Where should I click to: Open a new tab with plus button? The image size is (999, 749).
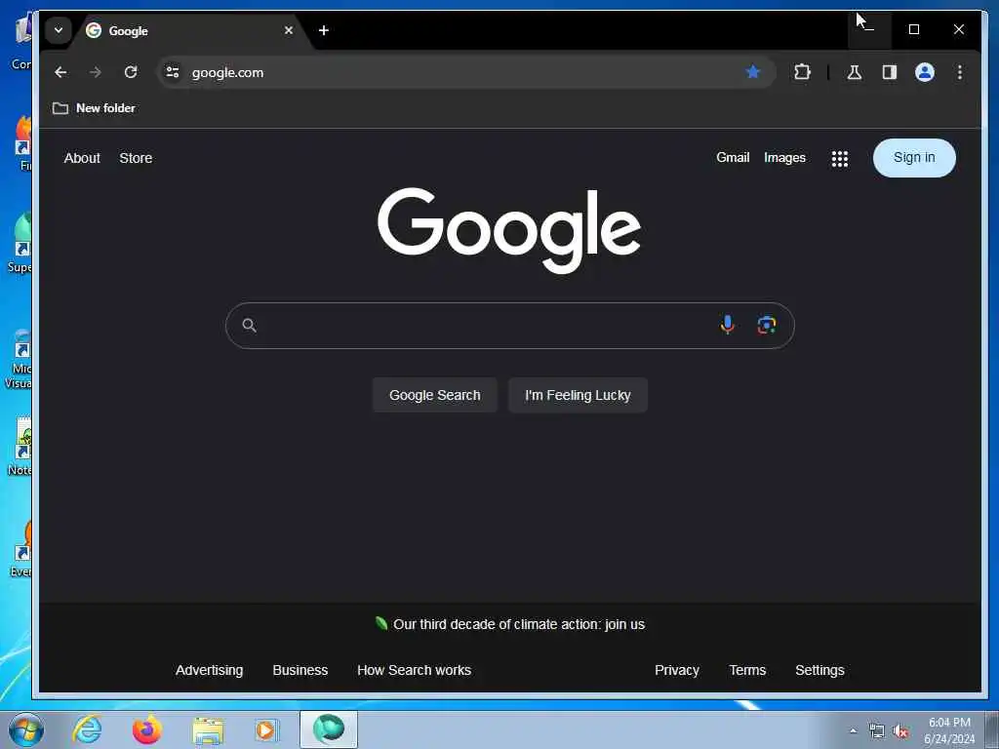[x=324, y=30]
